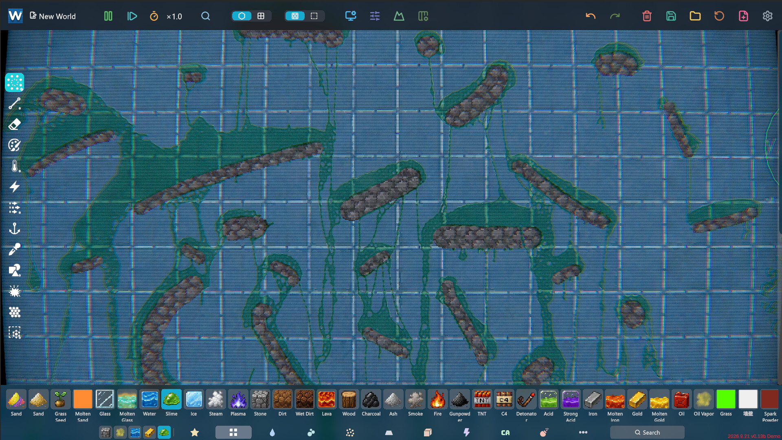Open the powders tab
This screenshot has width=782, height=440.
[x=350, y=432]
